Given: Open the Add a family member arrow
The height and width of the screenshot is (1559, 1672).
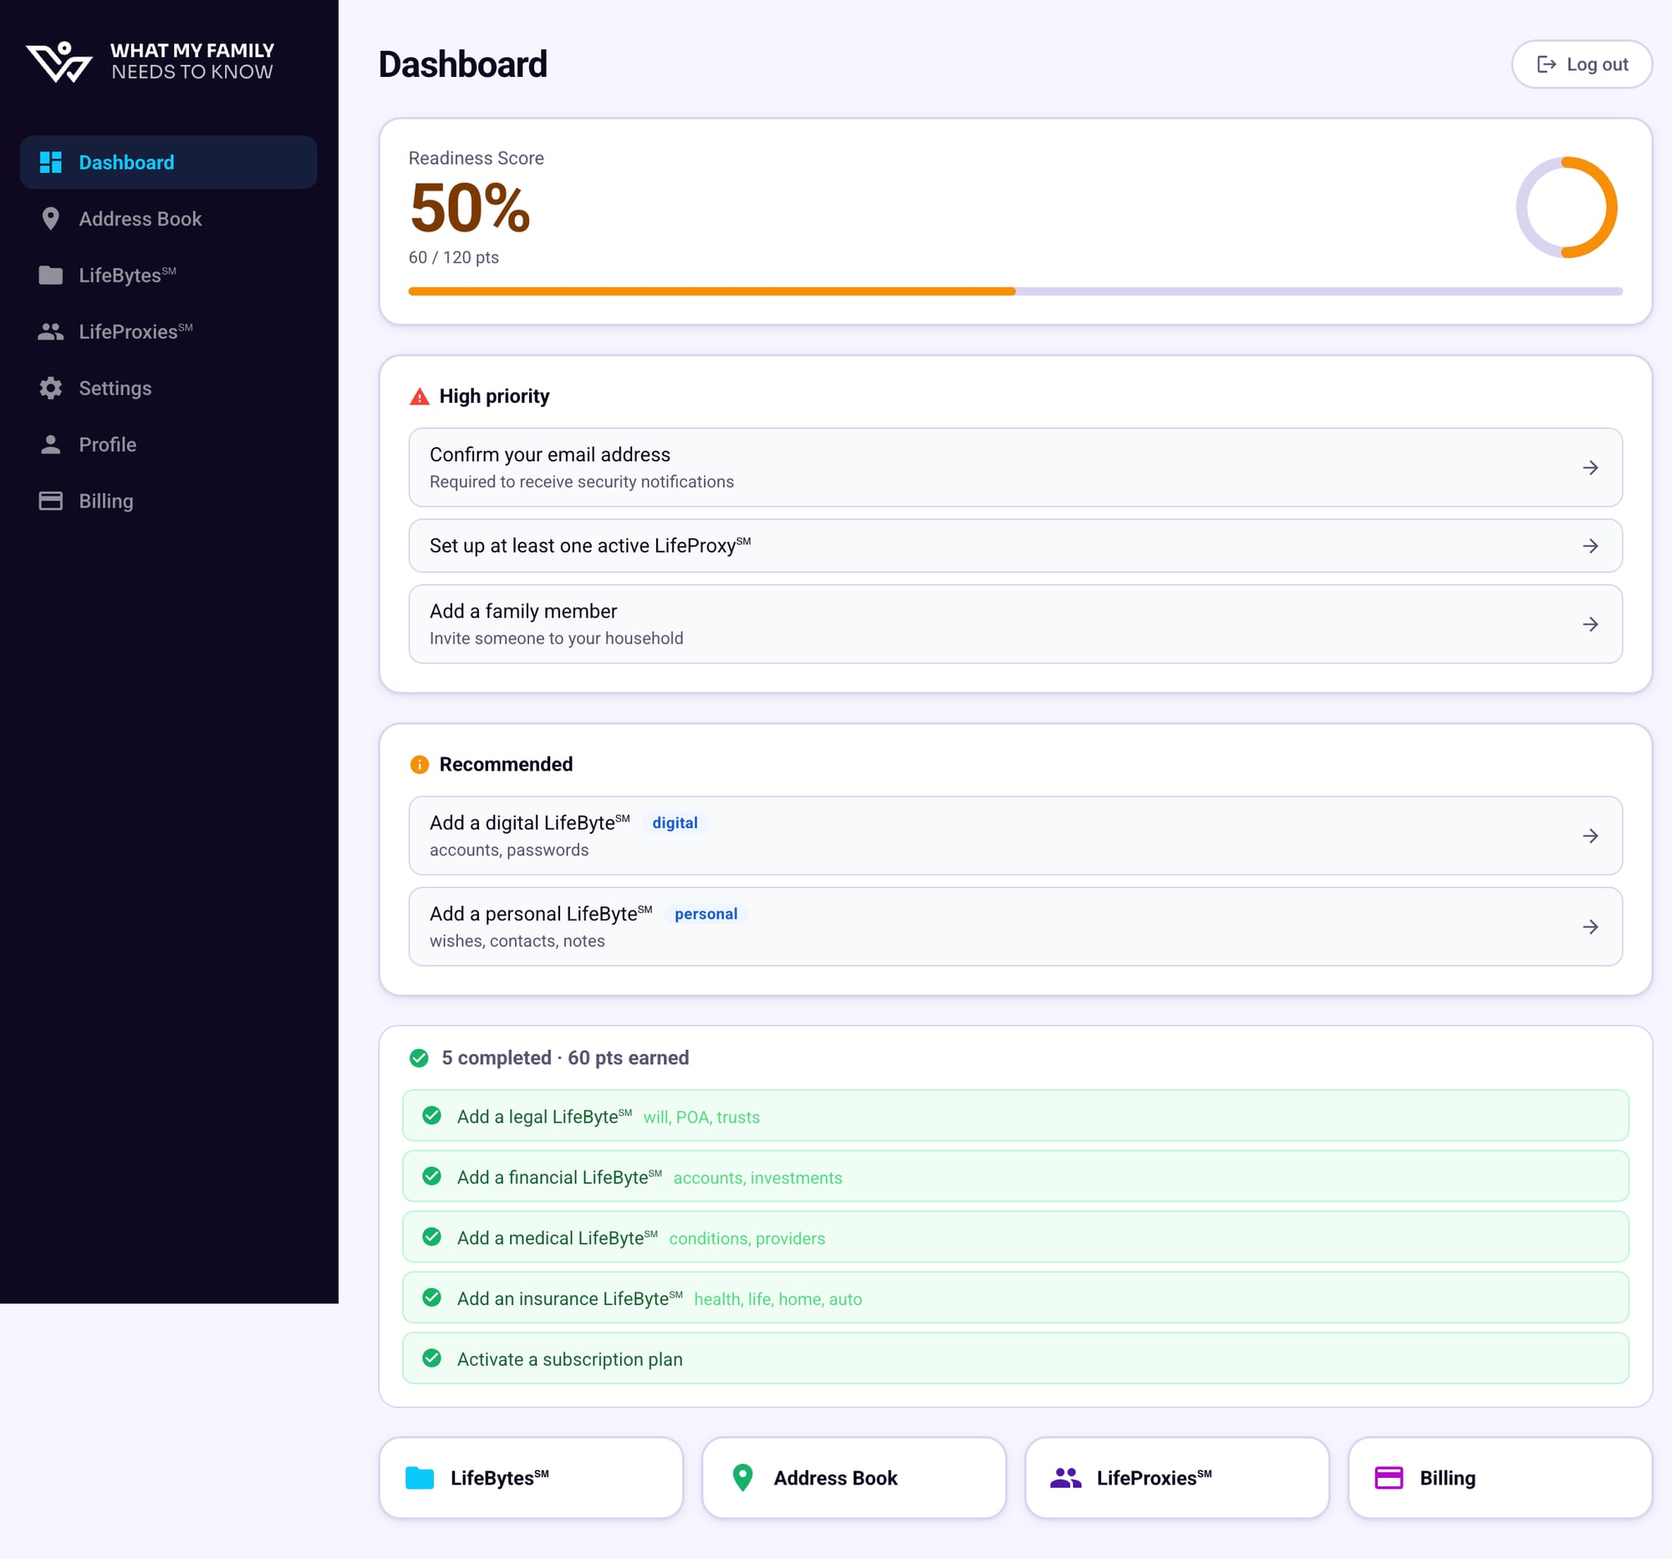Looking at the screenshot, I should [1591, 624].
